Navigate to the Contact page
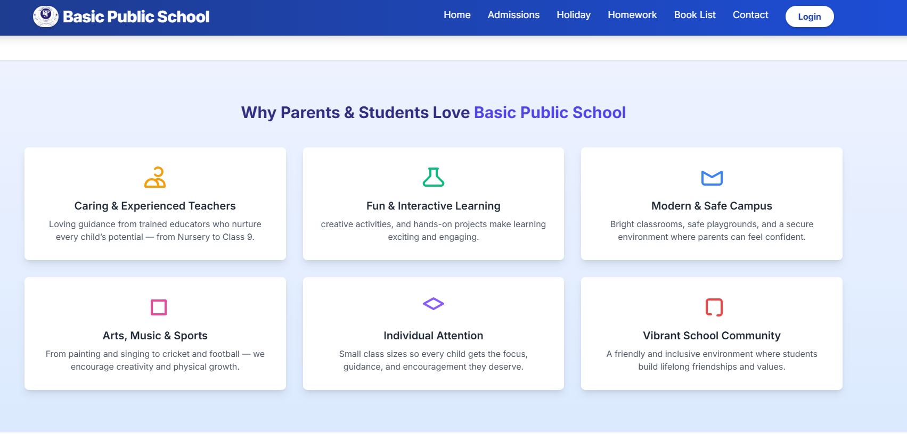The height and width of the screenshot is (434, 907). pyautogui.click(x=750, y=15)
